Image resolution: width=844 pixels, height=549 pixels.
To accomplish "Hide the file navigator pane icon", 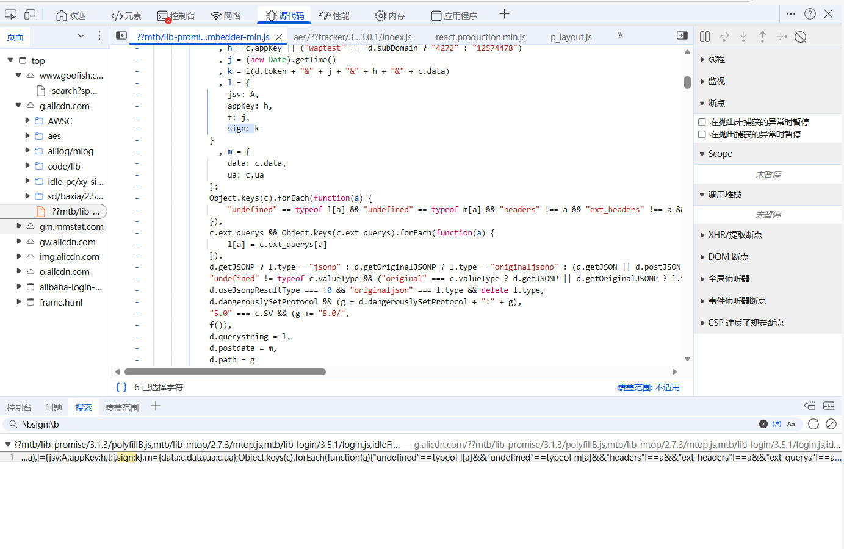I will click(x=121, y=36).
